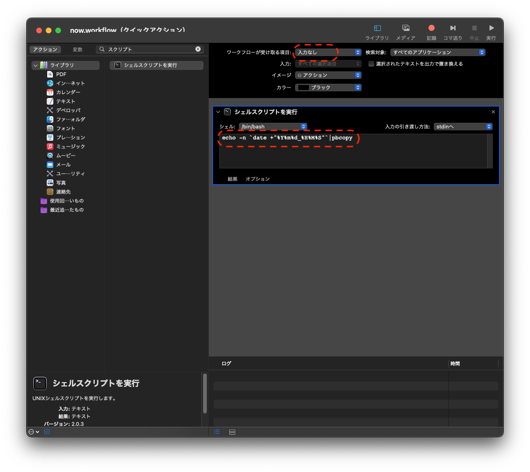Show the workflow log list view icon

coord(217,432)
